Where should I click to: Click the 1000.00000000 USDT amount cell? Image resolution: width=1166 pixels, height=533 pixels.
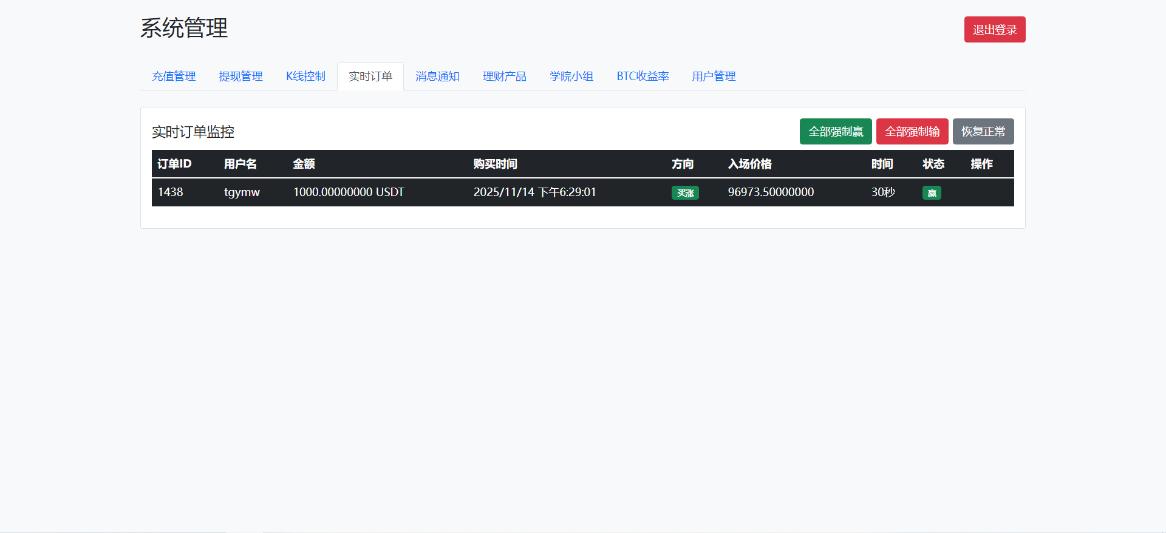(348, 192)
